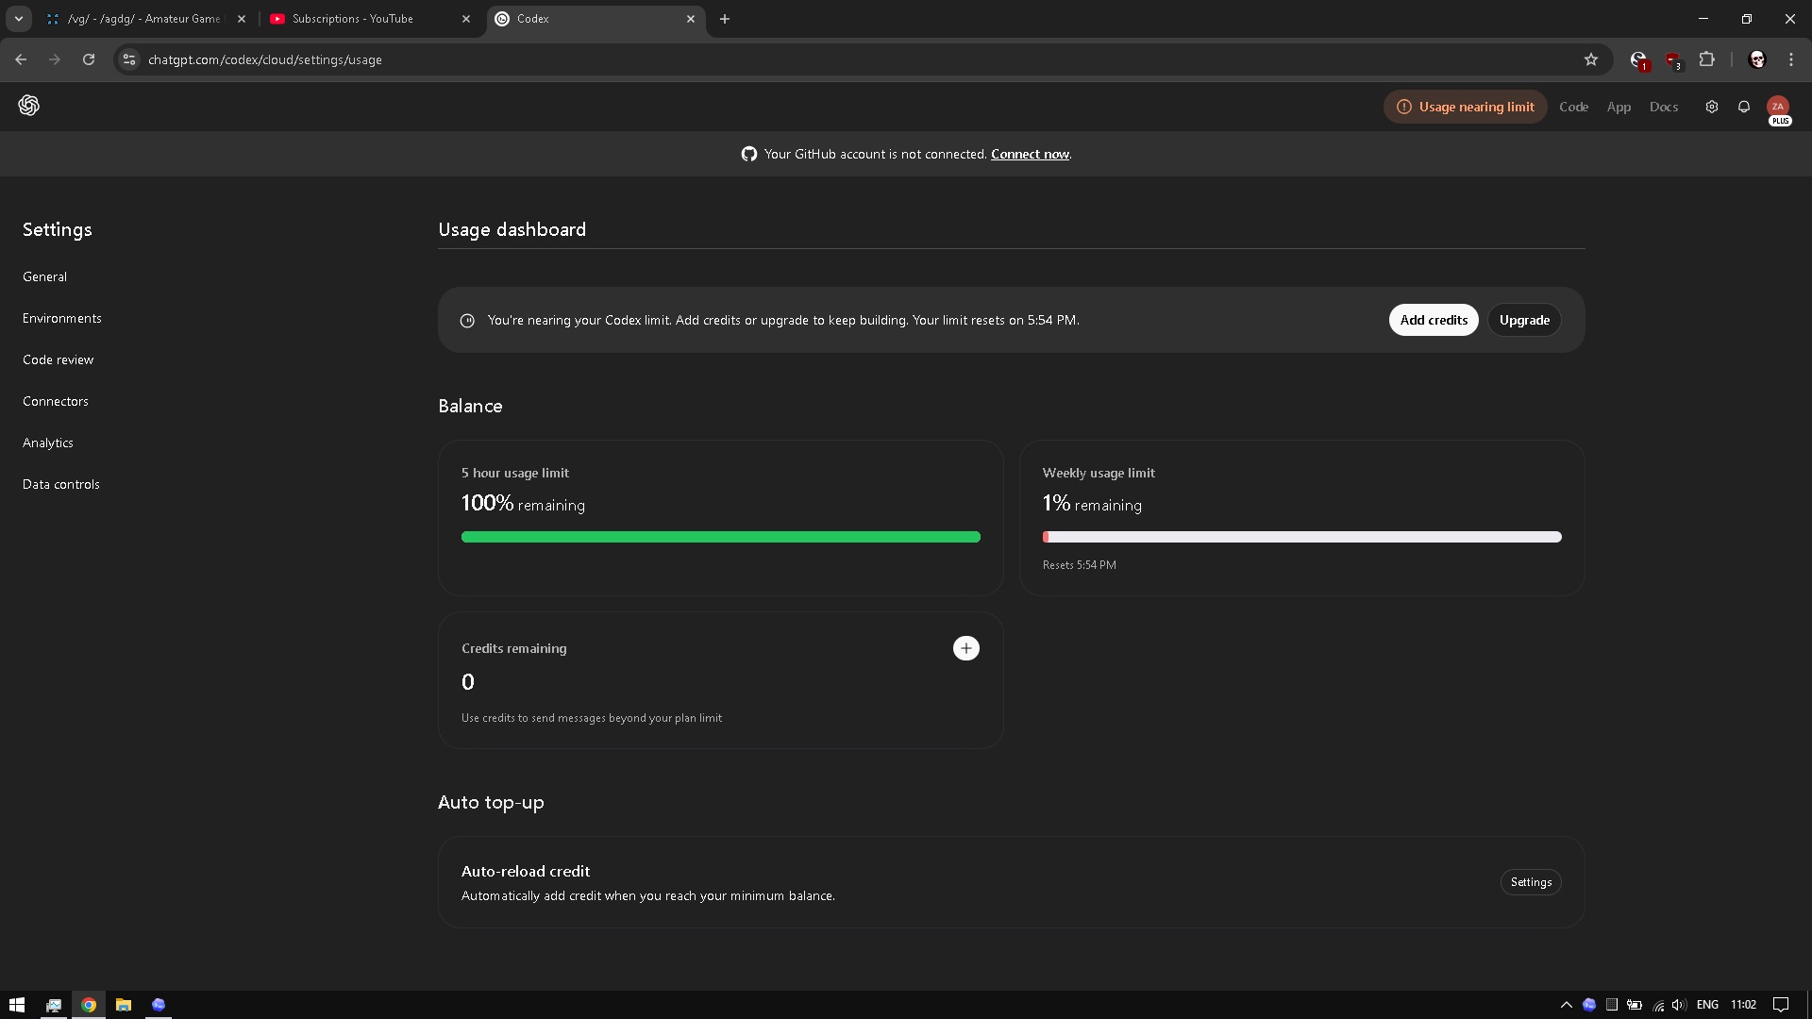Click the browser address bar URL

[265, 59]
